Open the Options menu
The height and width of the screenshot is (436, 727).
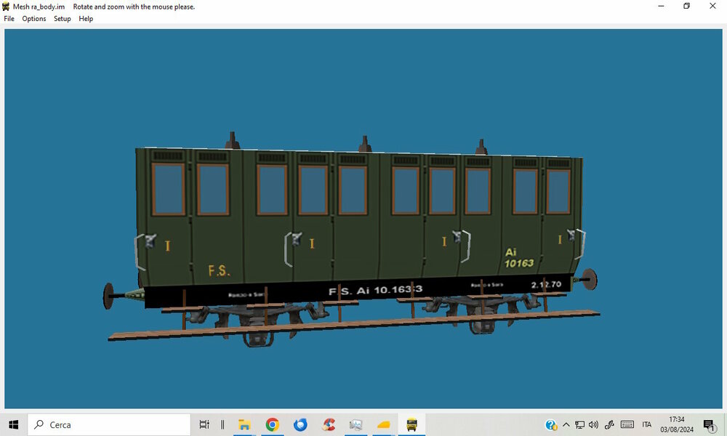[34, 19]
